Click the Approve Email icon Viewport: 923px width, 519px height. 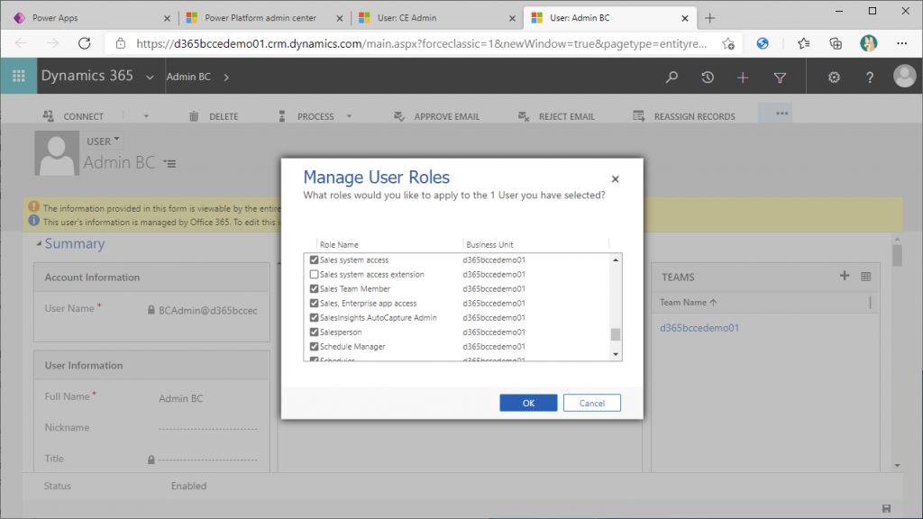(399, 116)
